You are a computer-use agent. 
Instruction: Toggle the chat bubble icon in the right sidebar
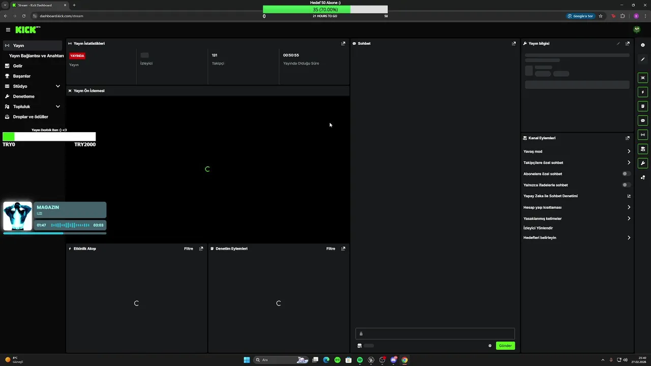(x=643, y=120)
